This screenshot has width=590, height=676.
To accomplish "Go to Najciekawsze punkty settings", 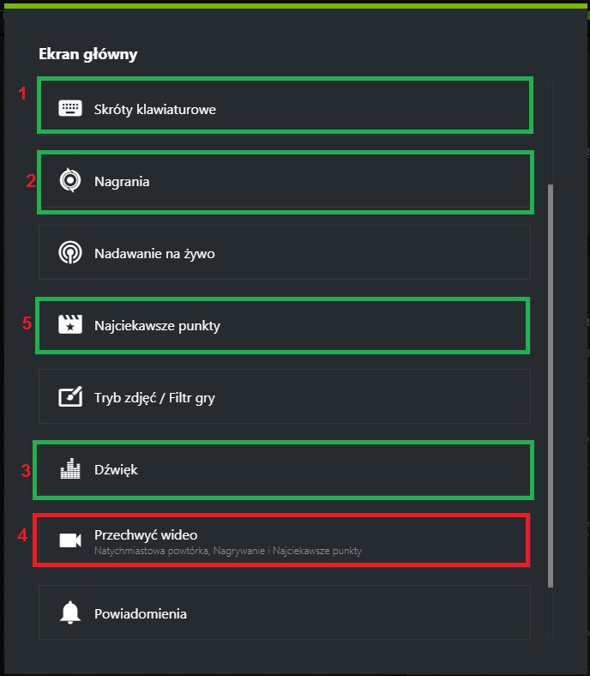I will coord(157,325).
